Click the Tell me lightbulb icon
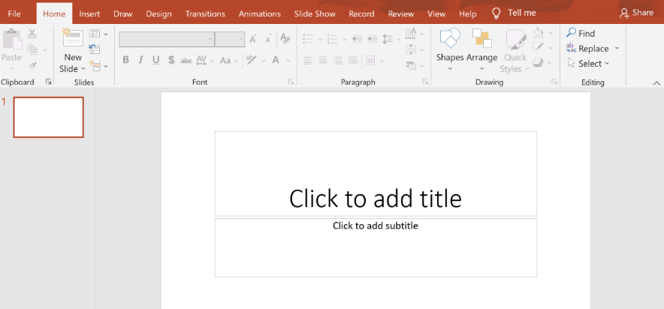Screen dimensions: 664x309 (x=496, y=13)
